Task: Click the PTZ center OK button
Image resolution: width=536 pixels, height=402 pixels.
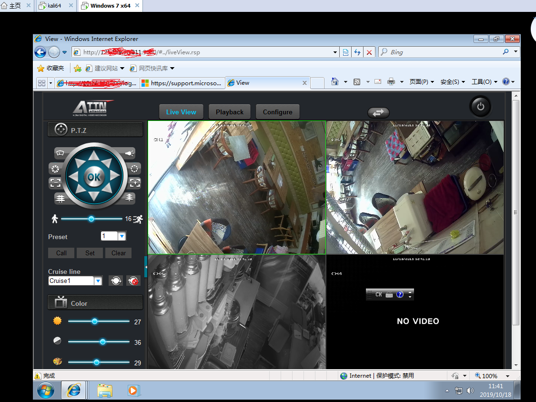Action: 94,177
